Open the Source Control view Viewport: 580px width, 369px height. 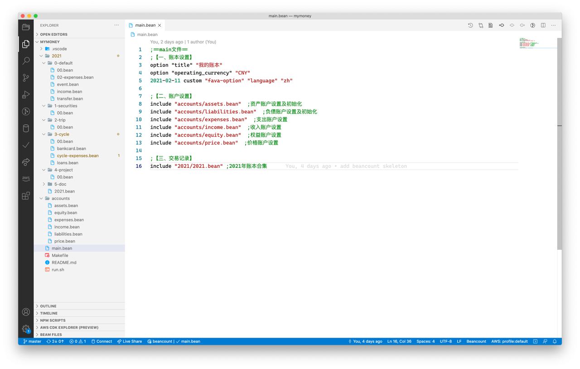26,78
